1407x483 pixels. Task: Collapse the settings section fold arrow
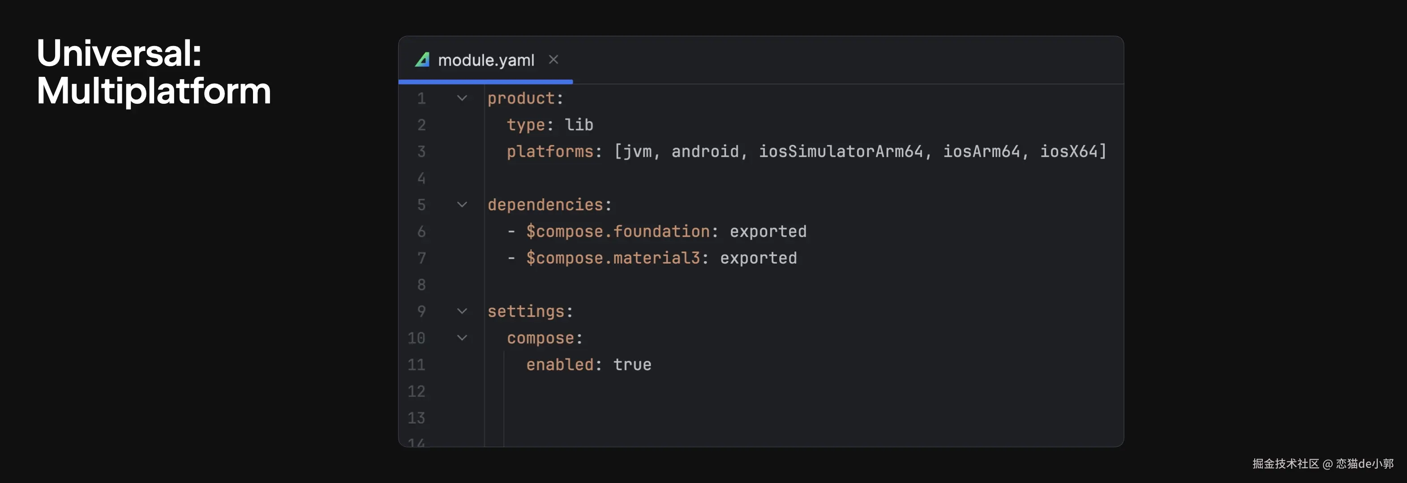click(x=462, y=311)
